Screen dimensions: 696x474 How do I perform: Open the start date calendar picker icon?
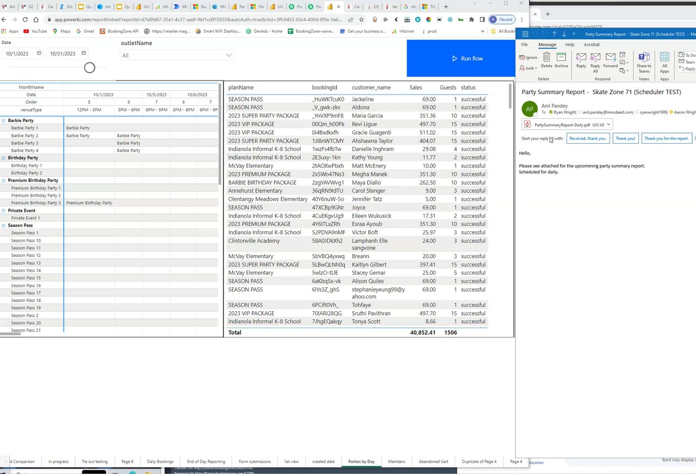[x=39, y=53]
